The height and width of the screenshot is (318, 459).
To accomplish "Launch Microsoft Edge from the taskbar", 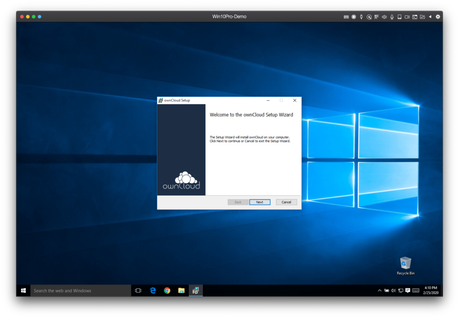I will coord(153,291).
